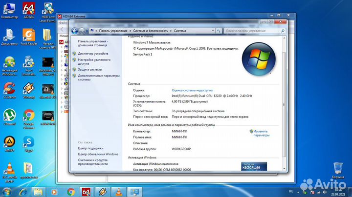
Task: Launch the AIDA64 desktop shortcut
Action: coord(29,11)
